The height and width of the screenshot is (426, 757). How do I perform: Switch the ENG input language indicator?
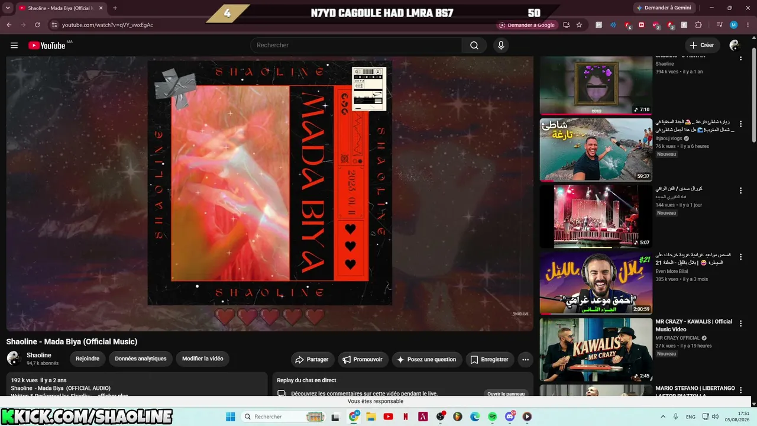coord(691,417)
